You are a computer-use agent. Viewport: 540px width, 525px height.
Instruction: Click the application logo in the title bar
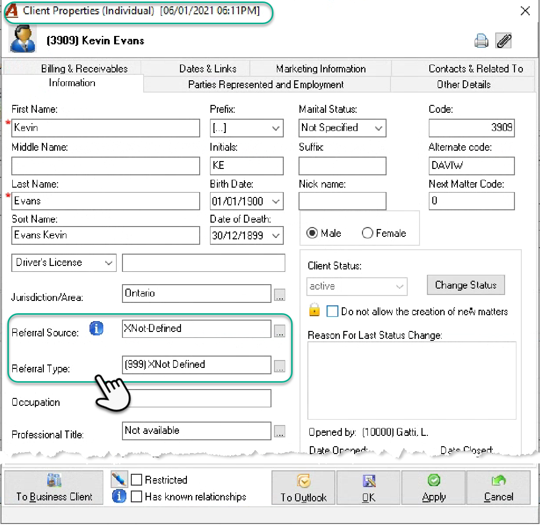12,10
